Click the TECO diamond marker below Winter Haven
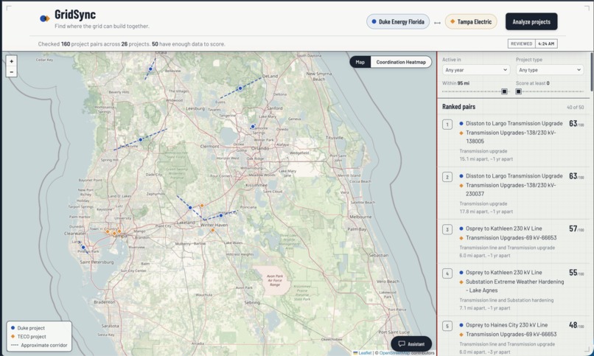Screen dimensions: 594x356 tap(212, 230)
